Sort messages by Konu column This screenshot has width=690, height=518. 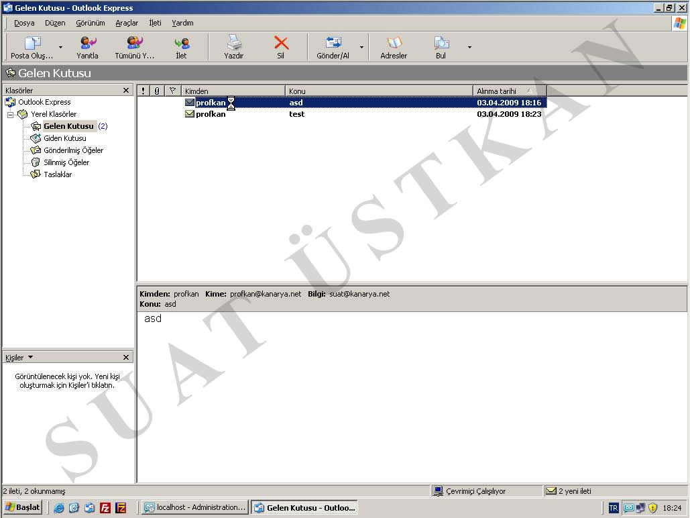[379, 91]
